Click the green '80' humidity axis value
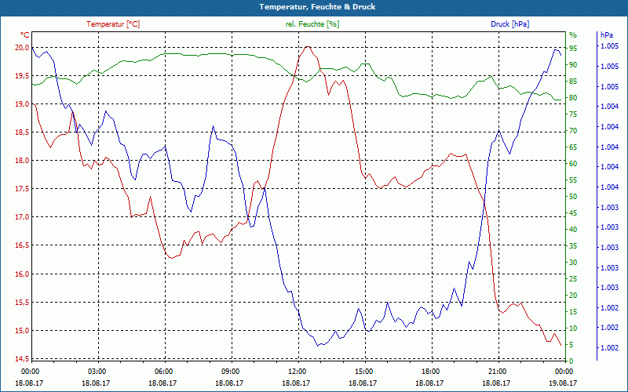628x392 pixels. pos(573,97)
